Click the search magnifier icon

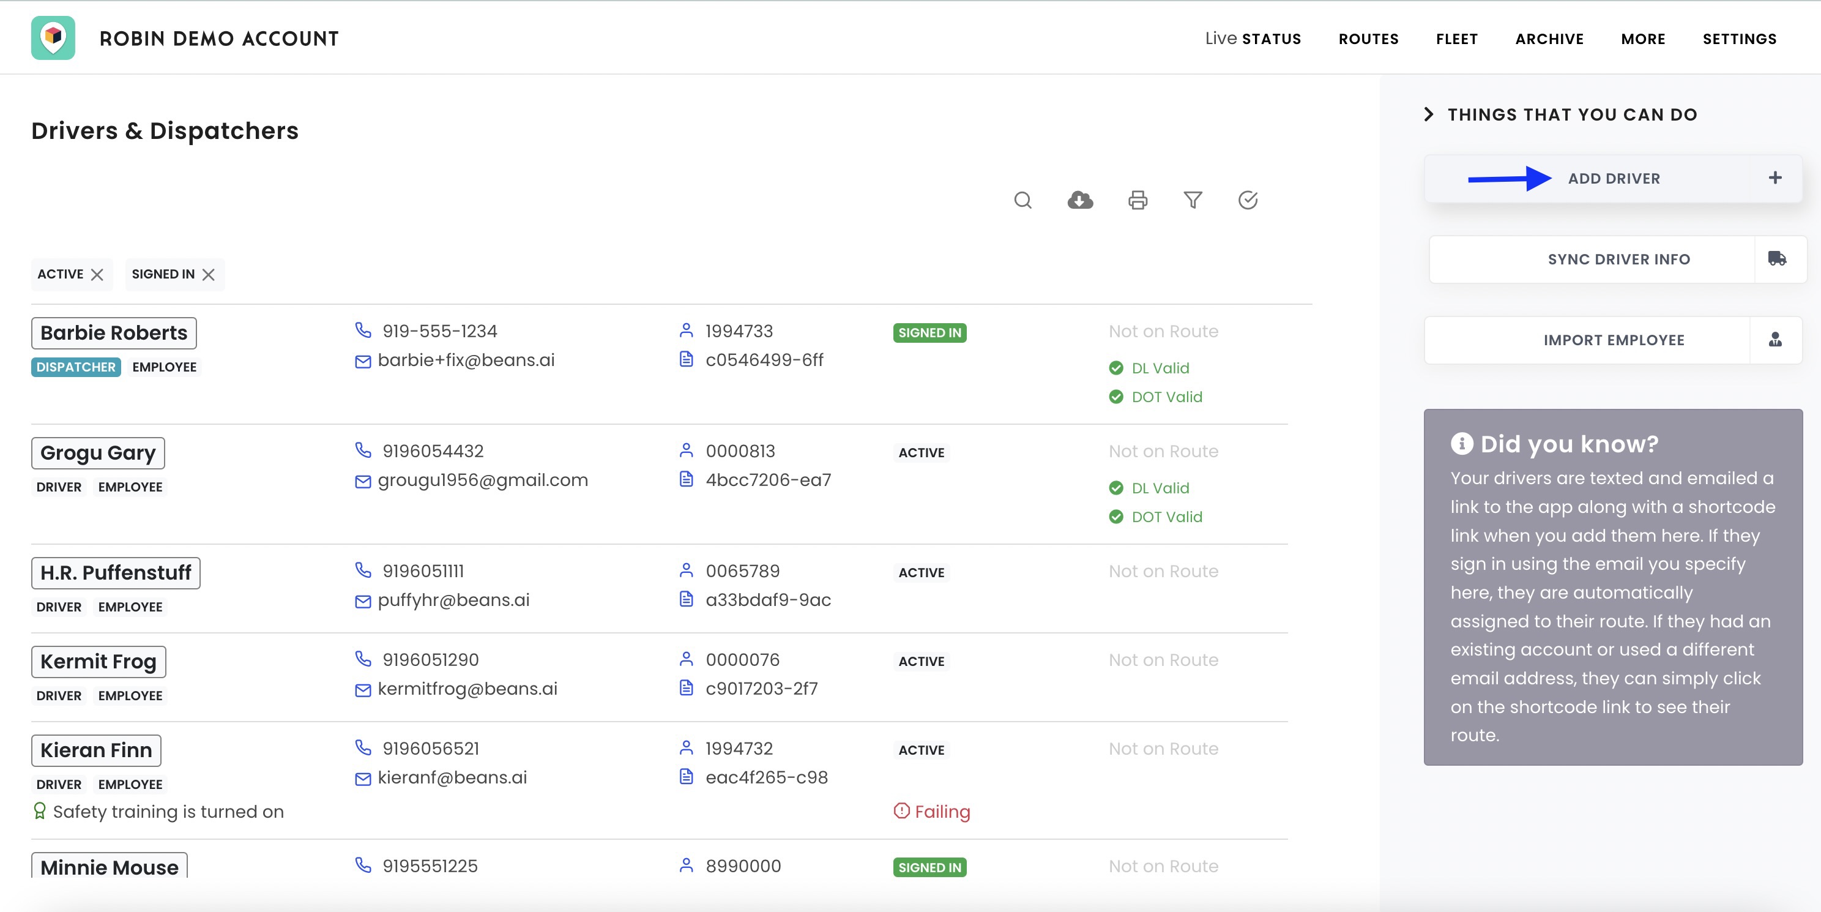point(1022,200)
